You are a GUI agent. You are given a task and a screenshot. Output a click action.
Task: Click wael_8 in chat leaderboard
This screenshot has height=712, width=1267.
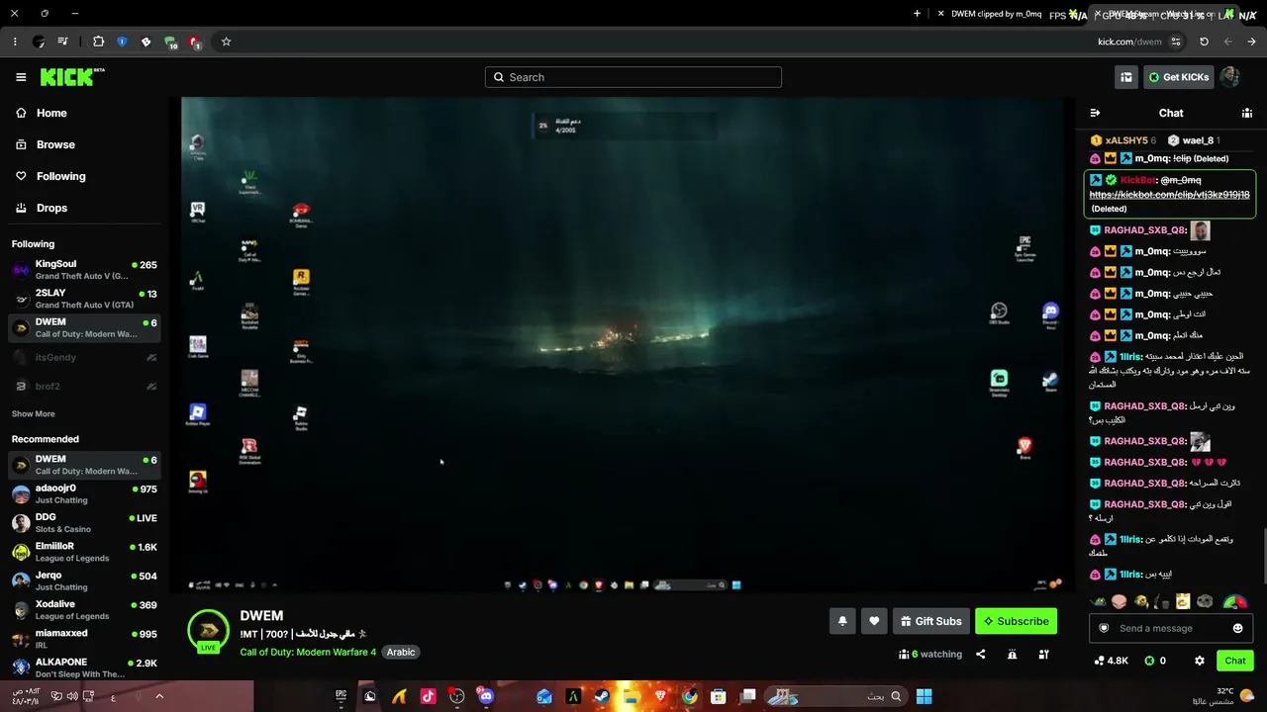pos(1194,140)
